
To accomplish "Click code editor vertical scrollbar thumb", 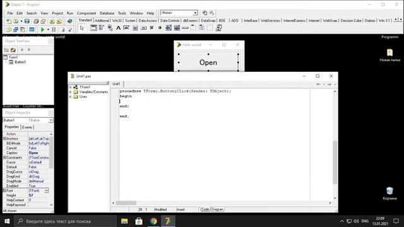I will point(335,163).
